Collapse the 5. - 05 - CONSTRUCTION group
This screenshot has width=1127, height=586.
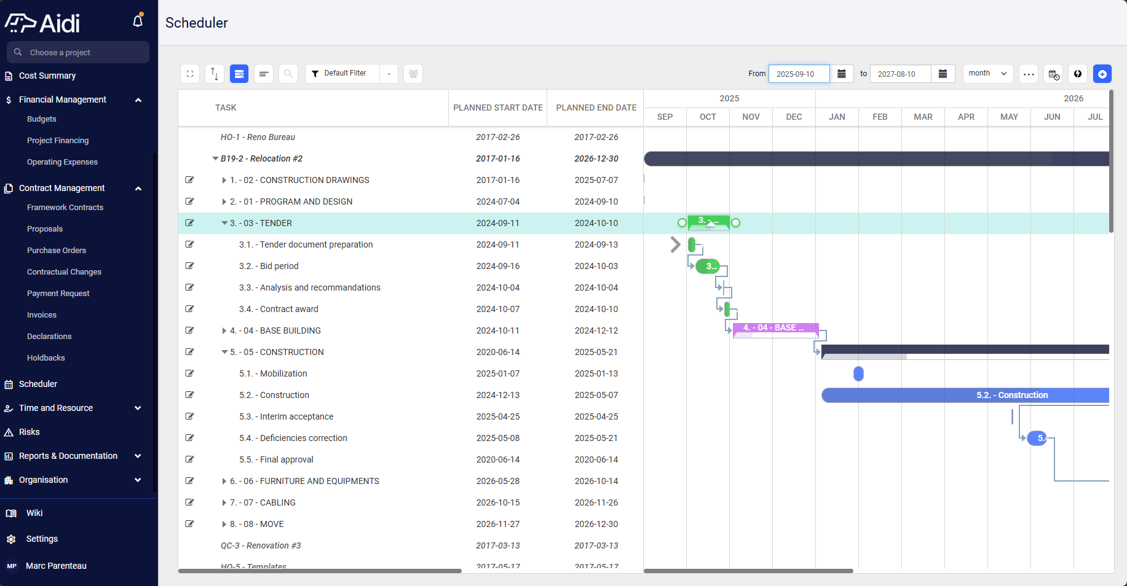[224, 352]
